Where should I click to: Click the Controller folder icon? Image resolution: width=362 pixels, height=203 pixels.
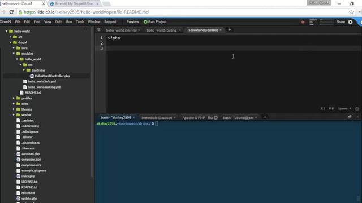[28, 70]
